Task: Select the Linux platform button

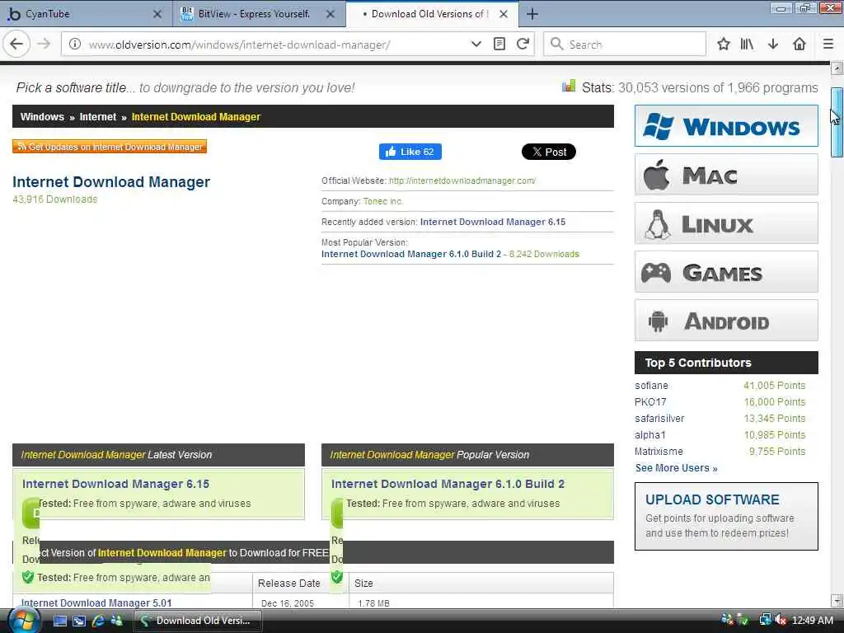Action: [726, 223]
